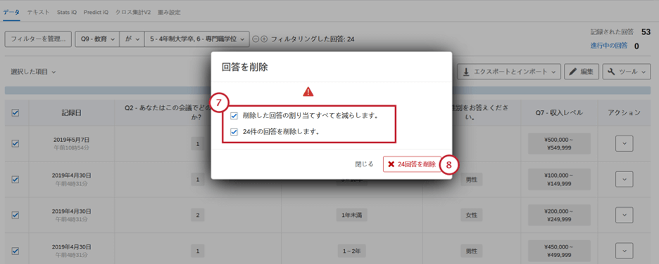Click the 回答を削除 dialog title

(244, 67)
